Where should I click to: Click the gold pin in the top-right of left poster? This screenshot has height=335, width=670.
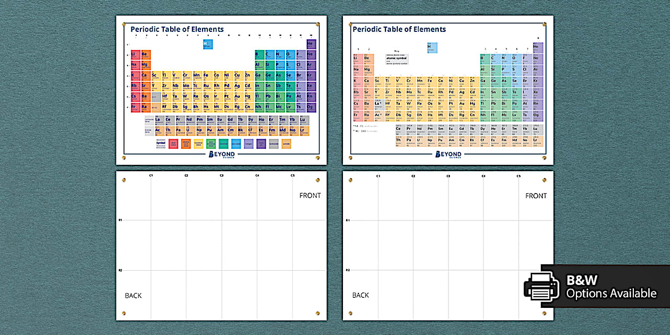tap(316, 24)
